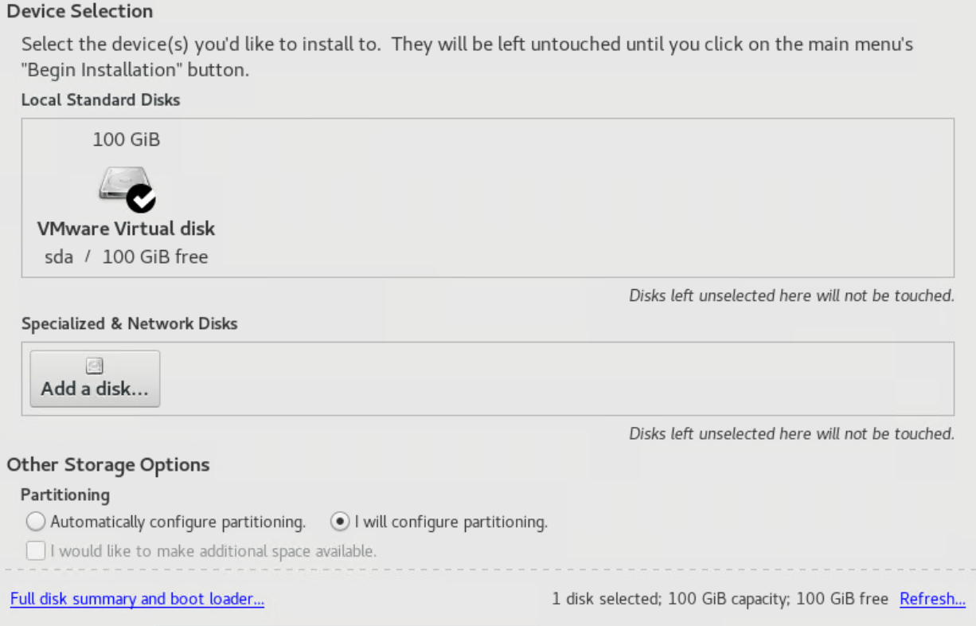This screenshot has height=626, width=976.
Task: Click the "Specialized & Network Disks" section label
Action: [129, 324]
